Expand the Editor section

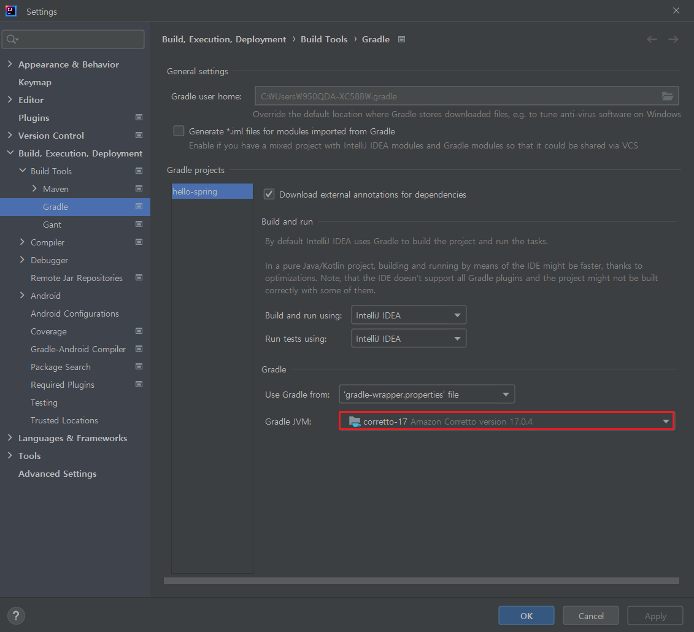pos(10,100)
